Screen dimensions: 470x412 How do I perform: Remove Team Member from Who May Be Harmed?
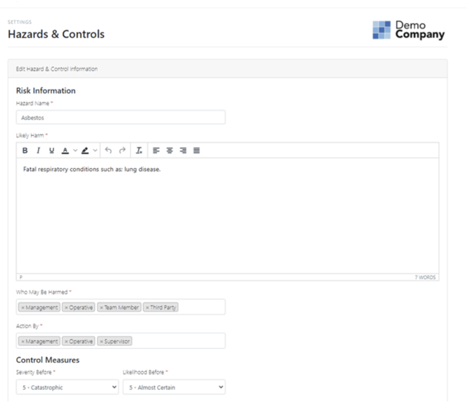click(101, 308)
